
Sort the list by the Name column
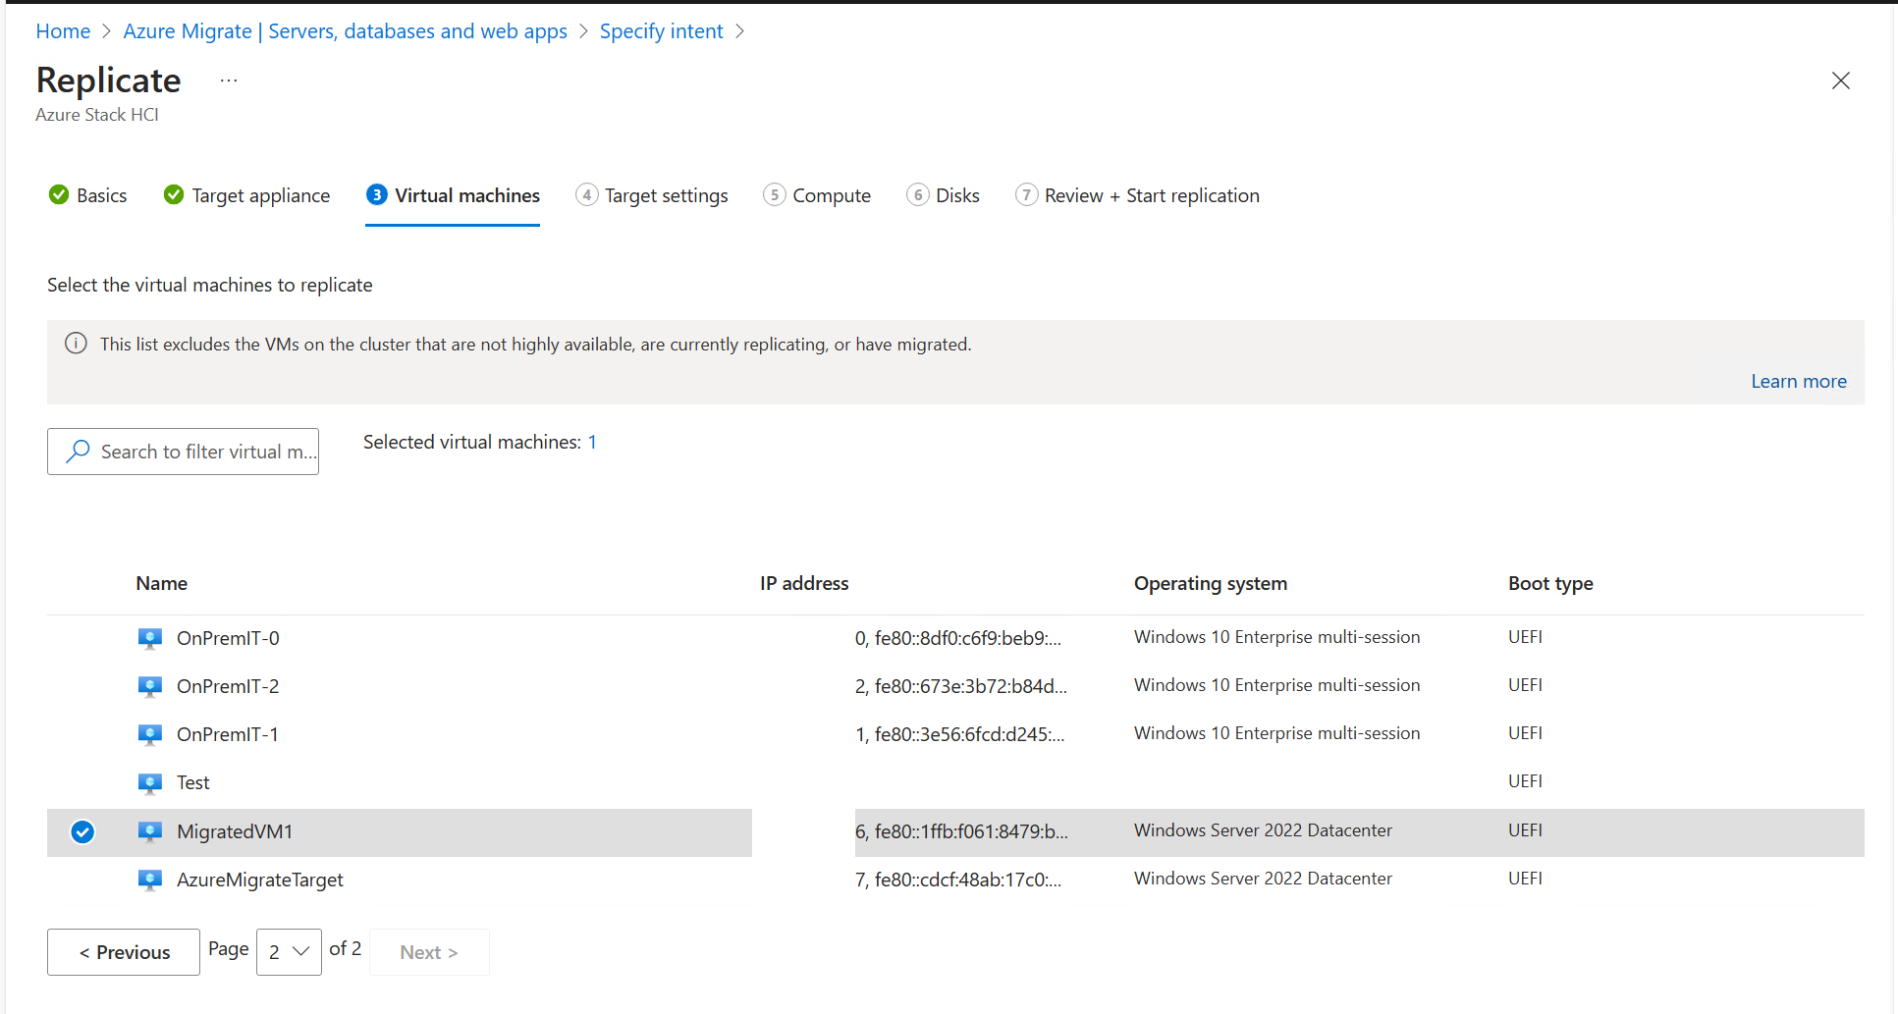pos(161,583)
